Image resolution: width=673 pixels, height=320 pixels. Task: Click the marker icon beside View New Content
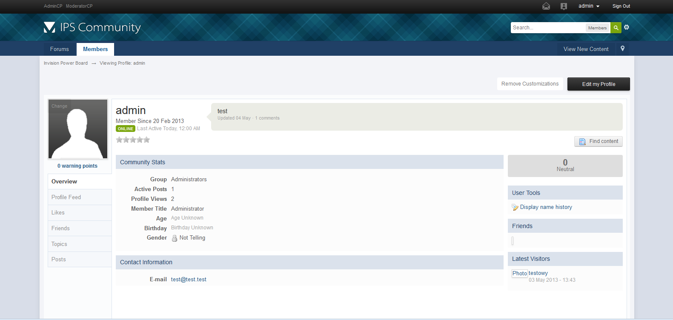[622, 49]
